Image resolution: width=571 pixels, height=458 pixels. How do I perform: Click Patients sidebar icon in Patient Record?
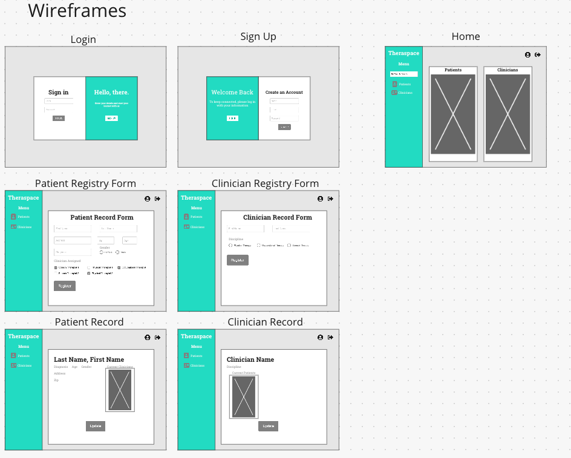(x=13, y=356)
